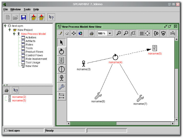
Task: Select the Activity tool in the palette
Action: coord(61,51)
